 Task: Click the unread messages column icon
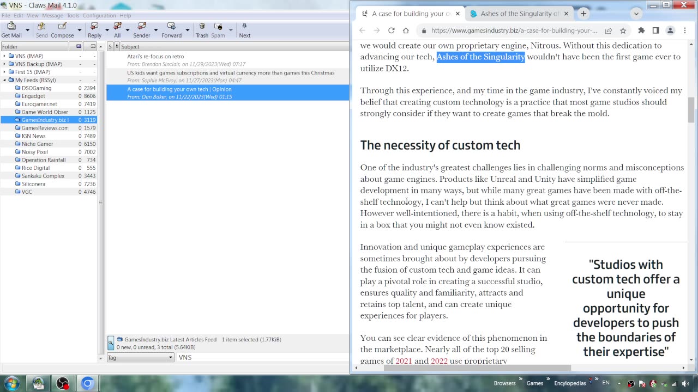pyautogui.click(x=93, y=46)
